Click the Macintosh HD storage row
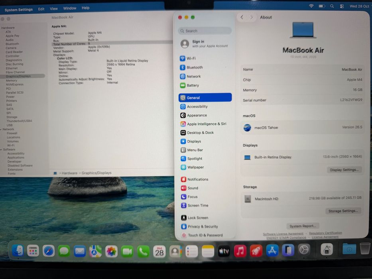The height and width of the screenshot is (279, 372). pyautogui.click(x=303, y=198)
